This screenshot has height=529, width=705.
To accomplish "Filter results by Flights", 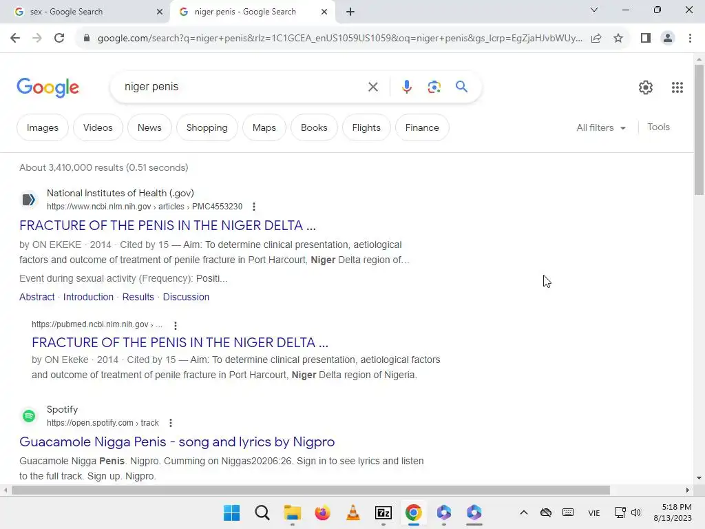I will pyautogui.click(x=366, y=127).
